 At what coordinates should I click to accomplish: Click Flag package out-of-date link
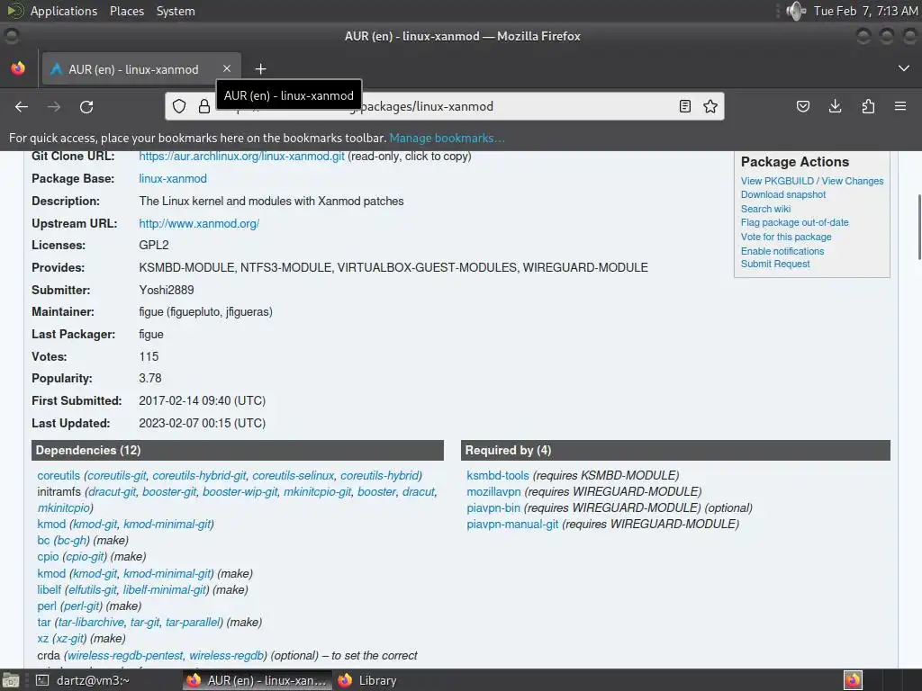click(794, 223)
